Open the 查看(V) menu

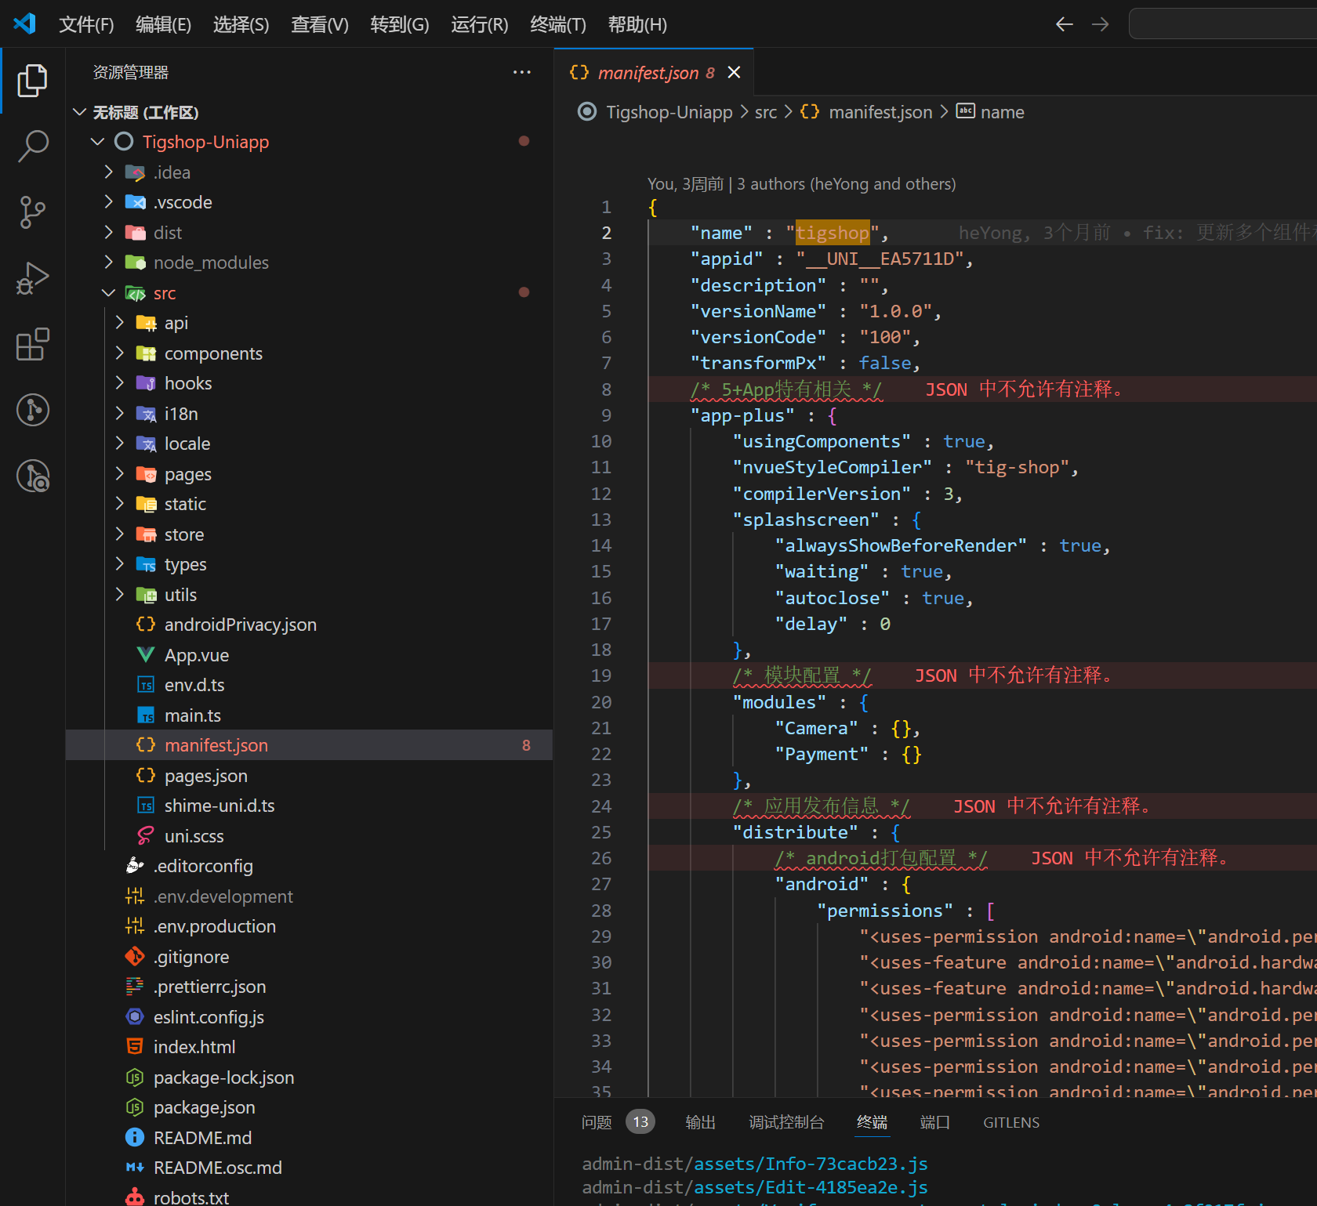tap(319, 24)
